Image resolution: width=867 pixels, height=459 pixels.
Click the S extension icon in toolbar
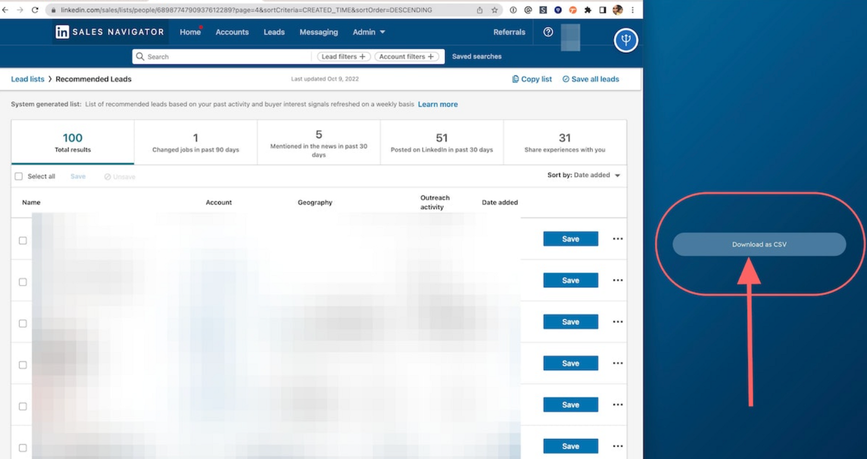tap(543, 10)
